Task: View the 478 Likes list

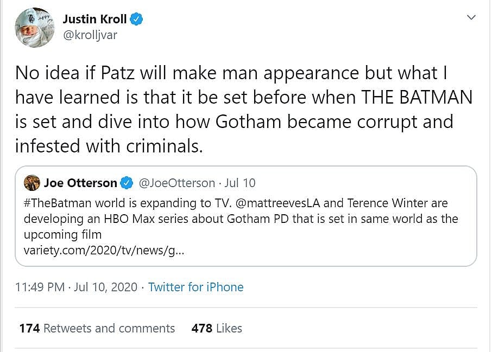Action: [217, 328]
